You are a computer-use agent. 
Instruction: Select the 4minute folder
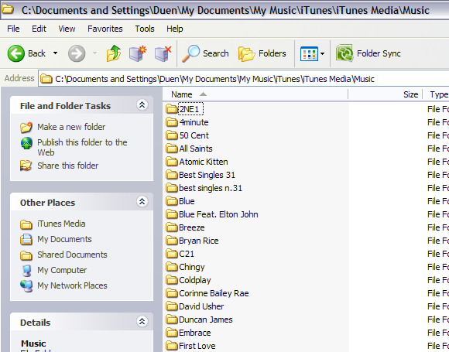[x=187, y=122]
